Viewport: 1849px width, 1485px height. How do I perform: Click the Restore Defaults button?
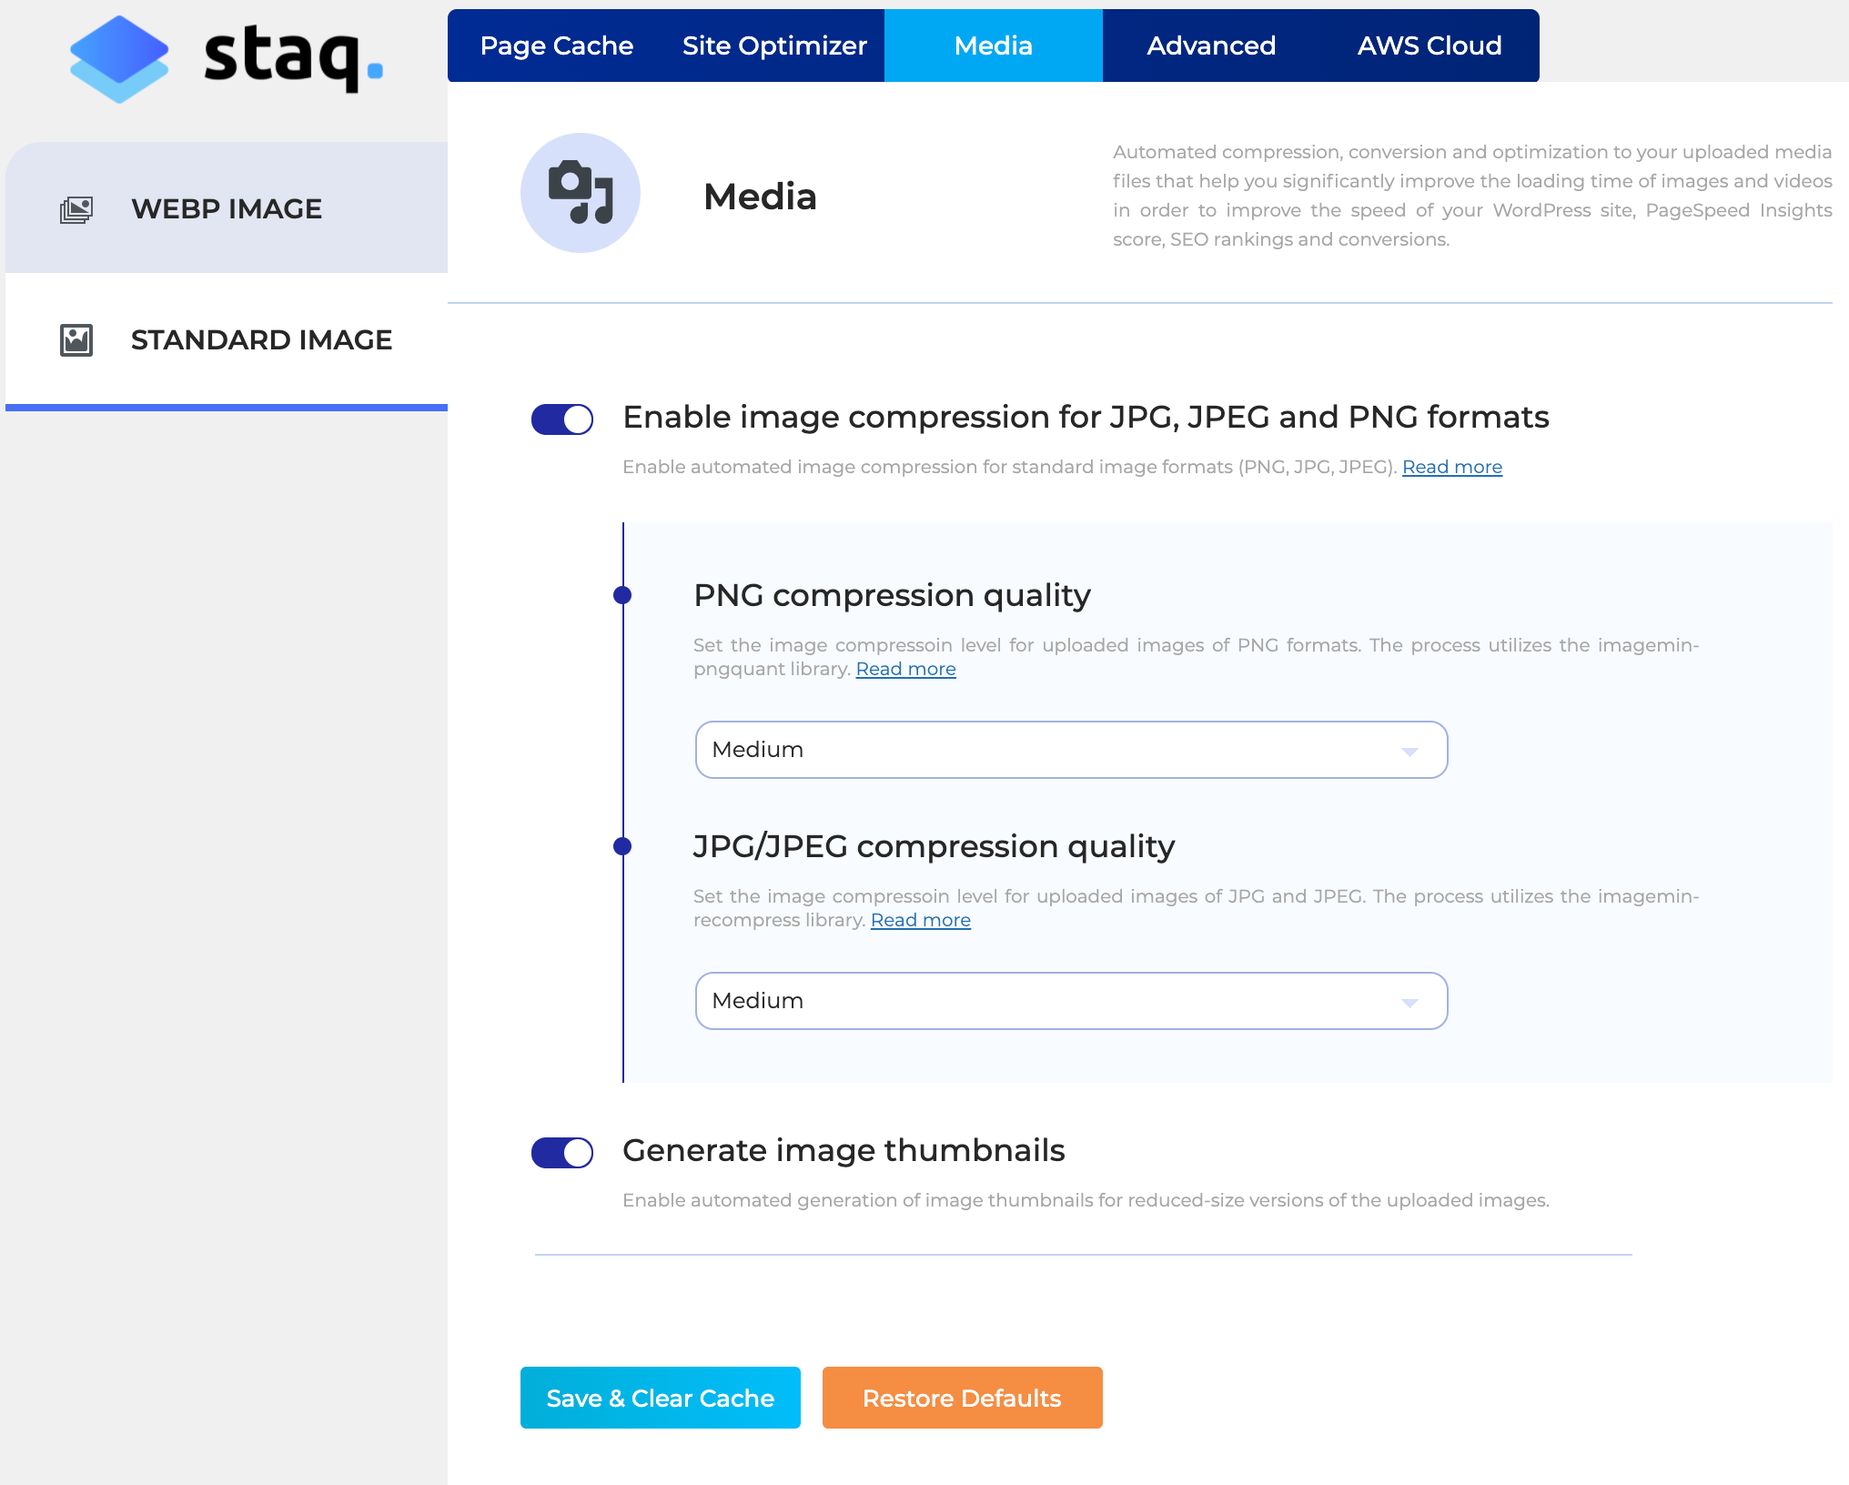tap(962, 1398)
